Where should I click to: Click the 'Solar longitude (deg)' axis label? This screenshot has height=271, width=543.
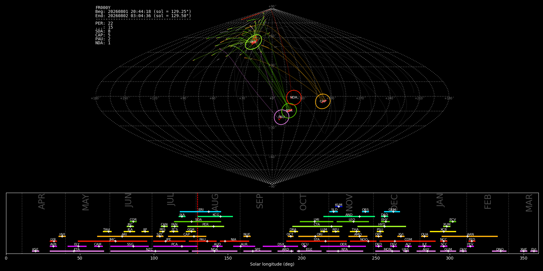pos(272,264)
